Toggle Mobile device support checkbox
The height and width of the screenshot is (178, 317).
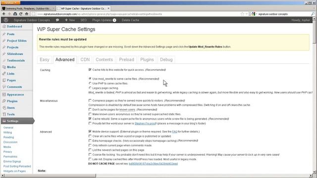coord(90,132)
